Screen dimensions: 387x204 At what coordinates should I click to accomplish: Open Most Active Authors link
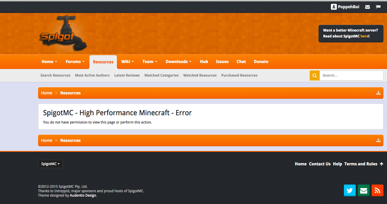tap(92, 75)
